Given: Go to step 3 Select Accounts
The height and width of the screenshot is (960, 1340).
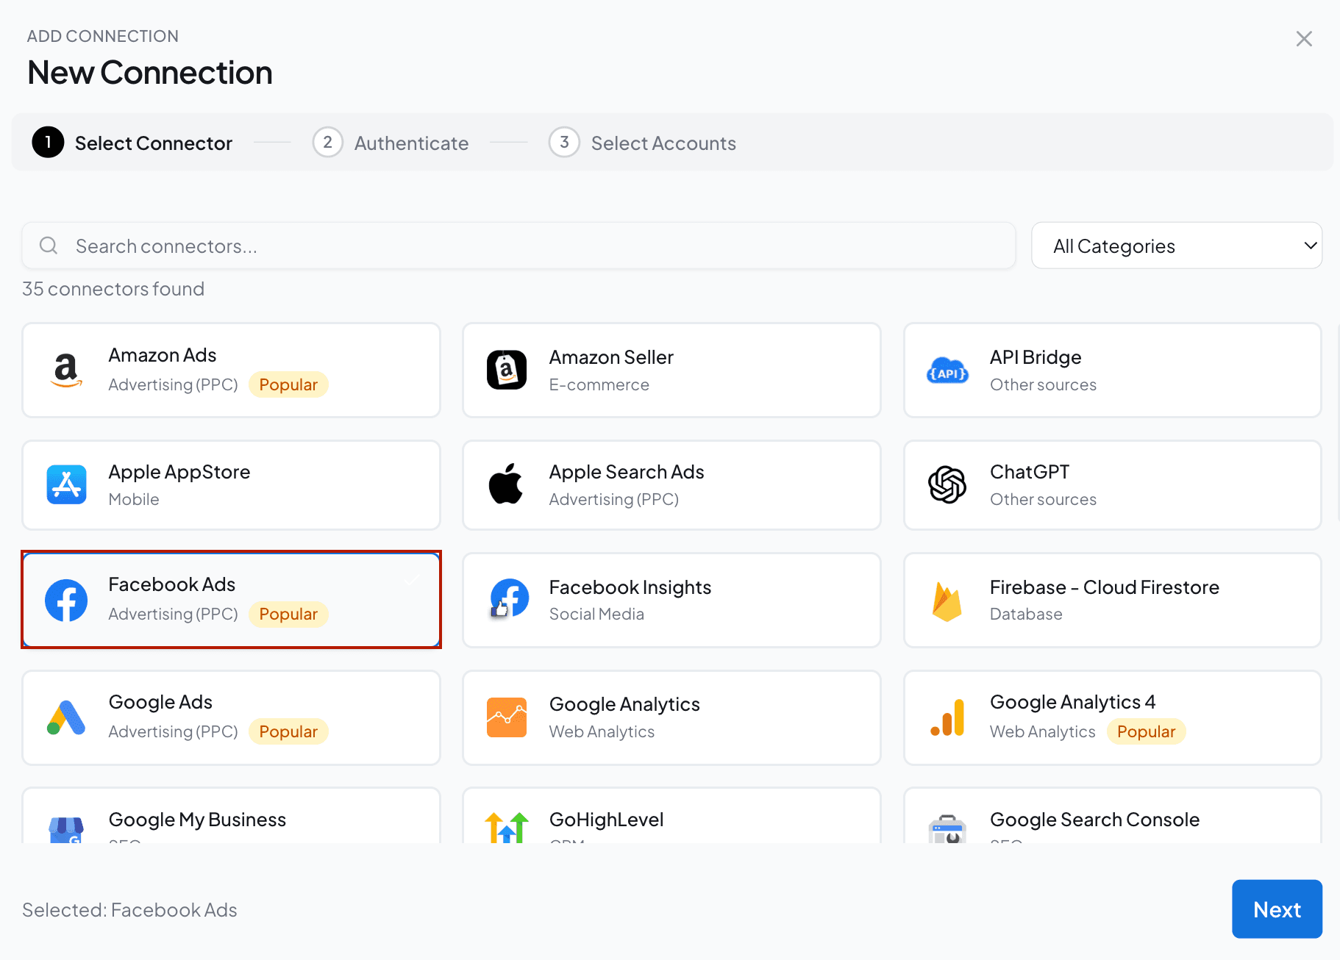Looking at the screenshot, I should point(642,143).
